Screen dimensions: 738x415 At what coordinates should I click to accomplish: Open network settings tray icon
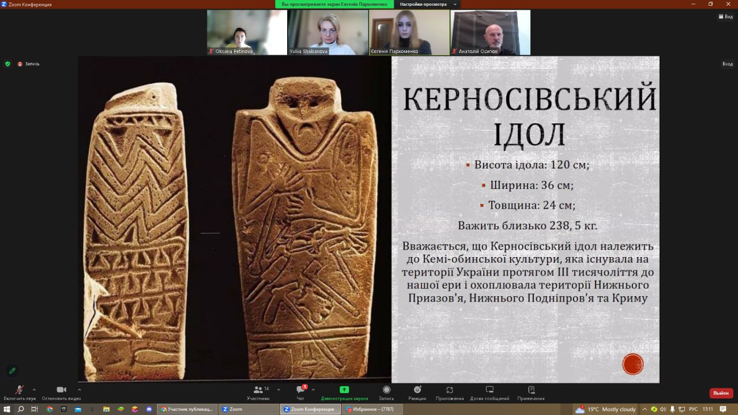pyautogui.click(x=680, y=409)
